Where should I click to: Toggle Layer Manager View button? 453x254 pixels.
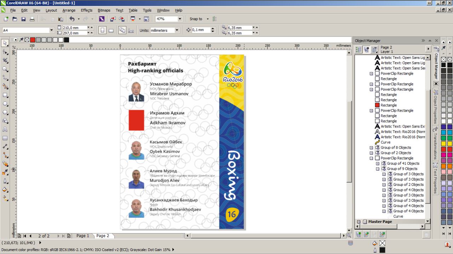tap(374, 49)
